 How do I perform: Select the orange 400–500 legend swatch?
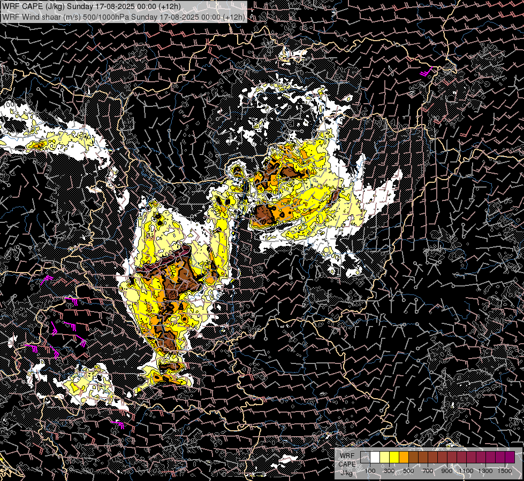pos(404,457)
